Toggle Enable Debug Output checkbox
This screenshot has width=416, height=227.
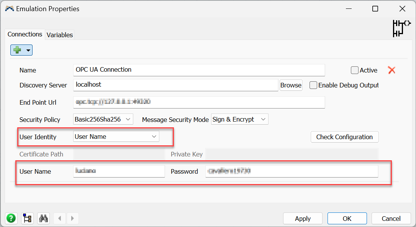tap(313, 85)
